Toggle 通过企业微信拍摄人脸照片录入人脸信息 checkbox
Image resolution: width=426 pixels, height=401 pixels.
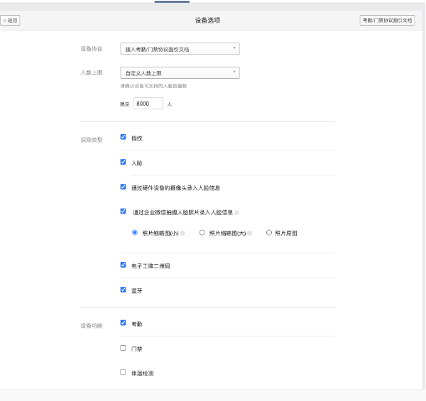coord(124,212)
